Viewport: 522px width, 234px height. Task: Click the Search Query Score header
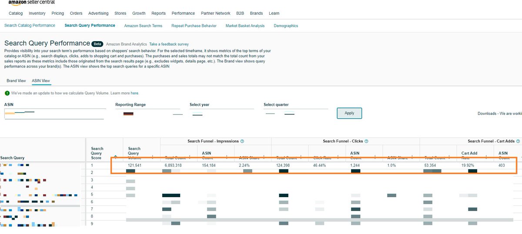(x=97, y=153)
